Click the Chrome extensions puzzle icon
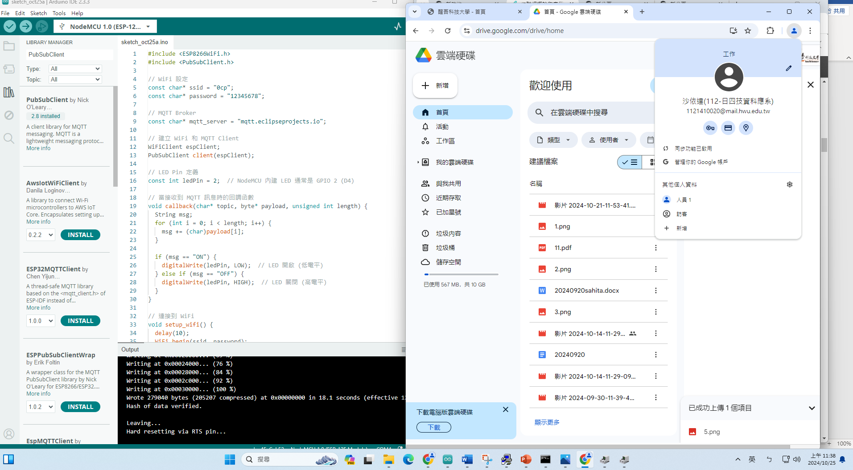The height and width of the screenshot is (470, 853). (770, 31)
